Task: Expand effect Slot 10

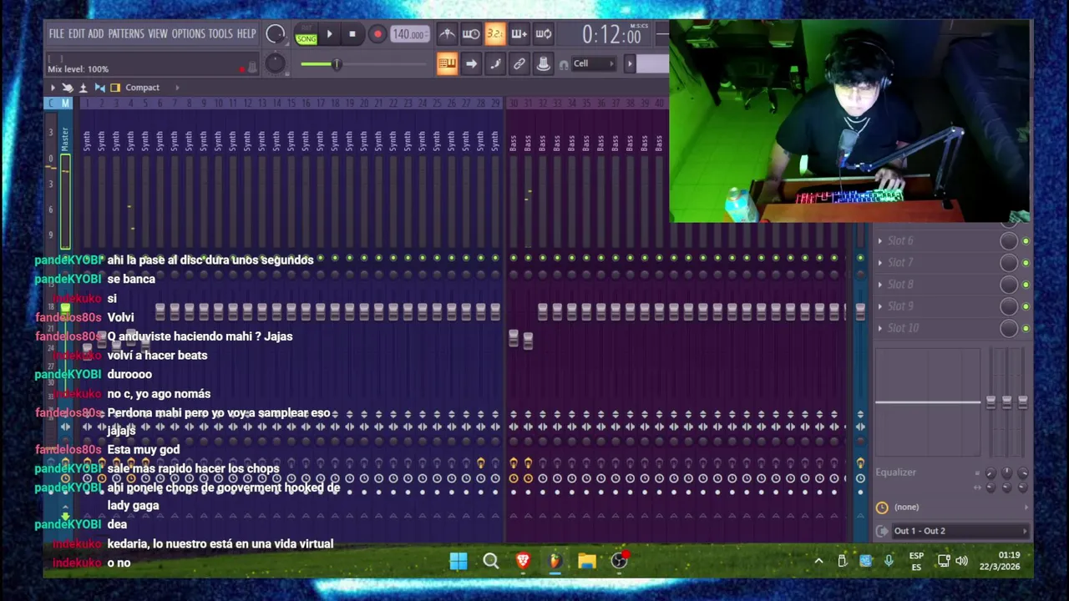Action: click(879, 328)
